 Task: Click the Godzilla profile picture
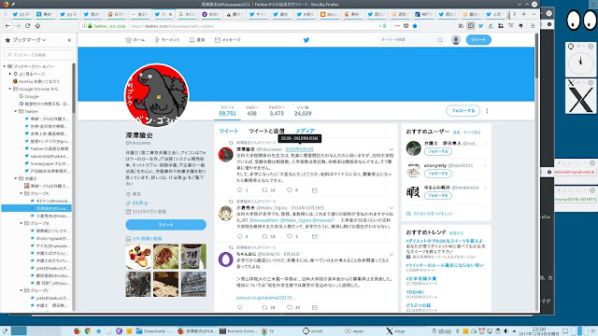coord(157,95)
